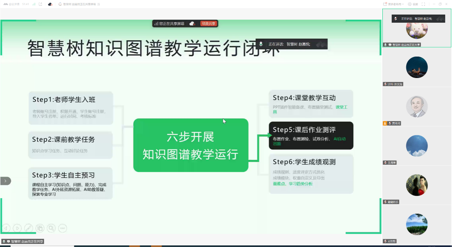Image resolution: width=452 pixels, height=247 pixels.
Task: Click Step5:课后作业测评 box on slide
Action: click(311, 136)
